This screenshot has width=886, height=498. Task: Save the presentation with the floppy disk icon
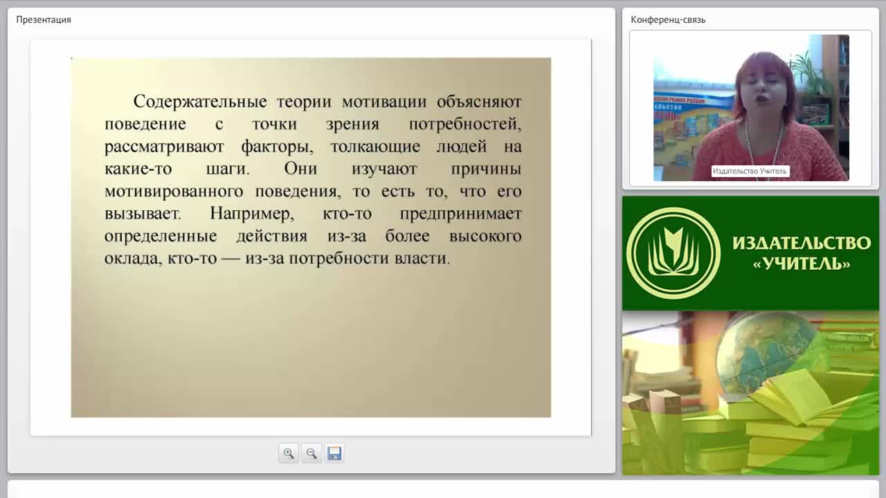coord(334,453)
